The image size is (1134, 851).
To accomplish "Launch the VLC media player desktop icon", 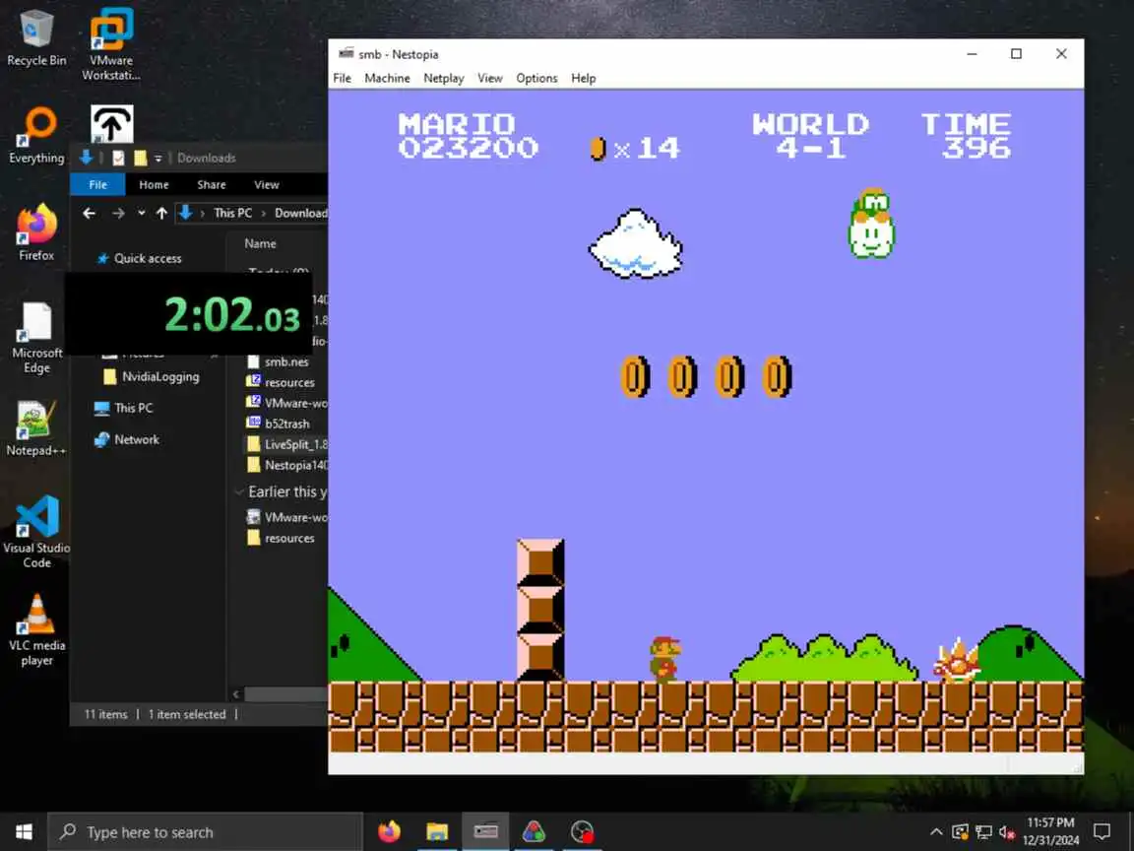I will click(x=36, y=629).
